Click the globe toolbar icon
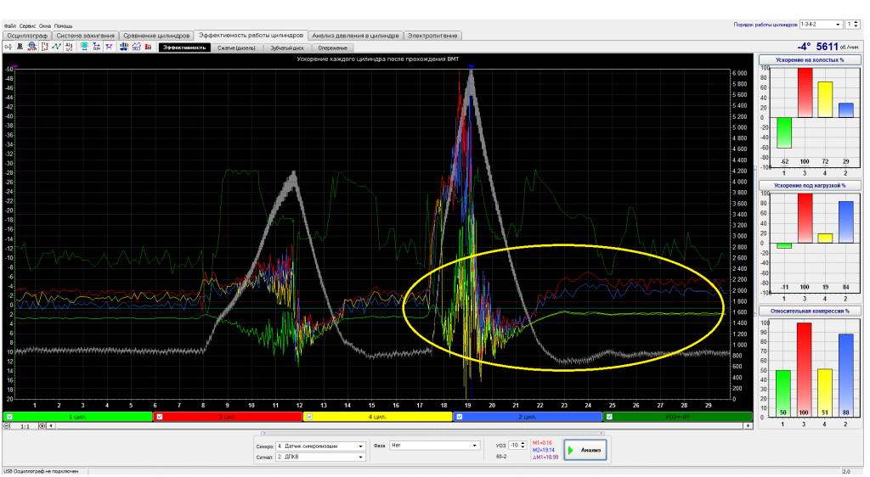 (32, 47)
